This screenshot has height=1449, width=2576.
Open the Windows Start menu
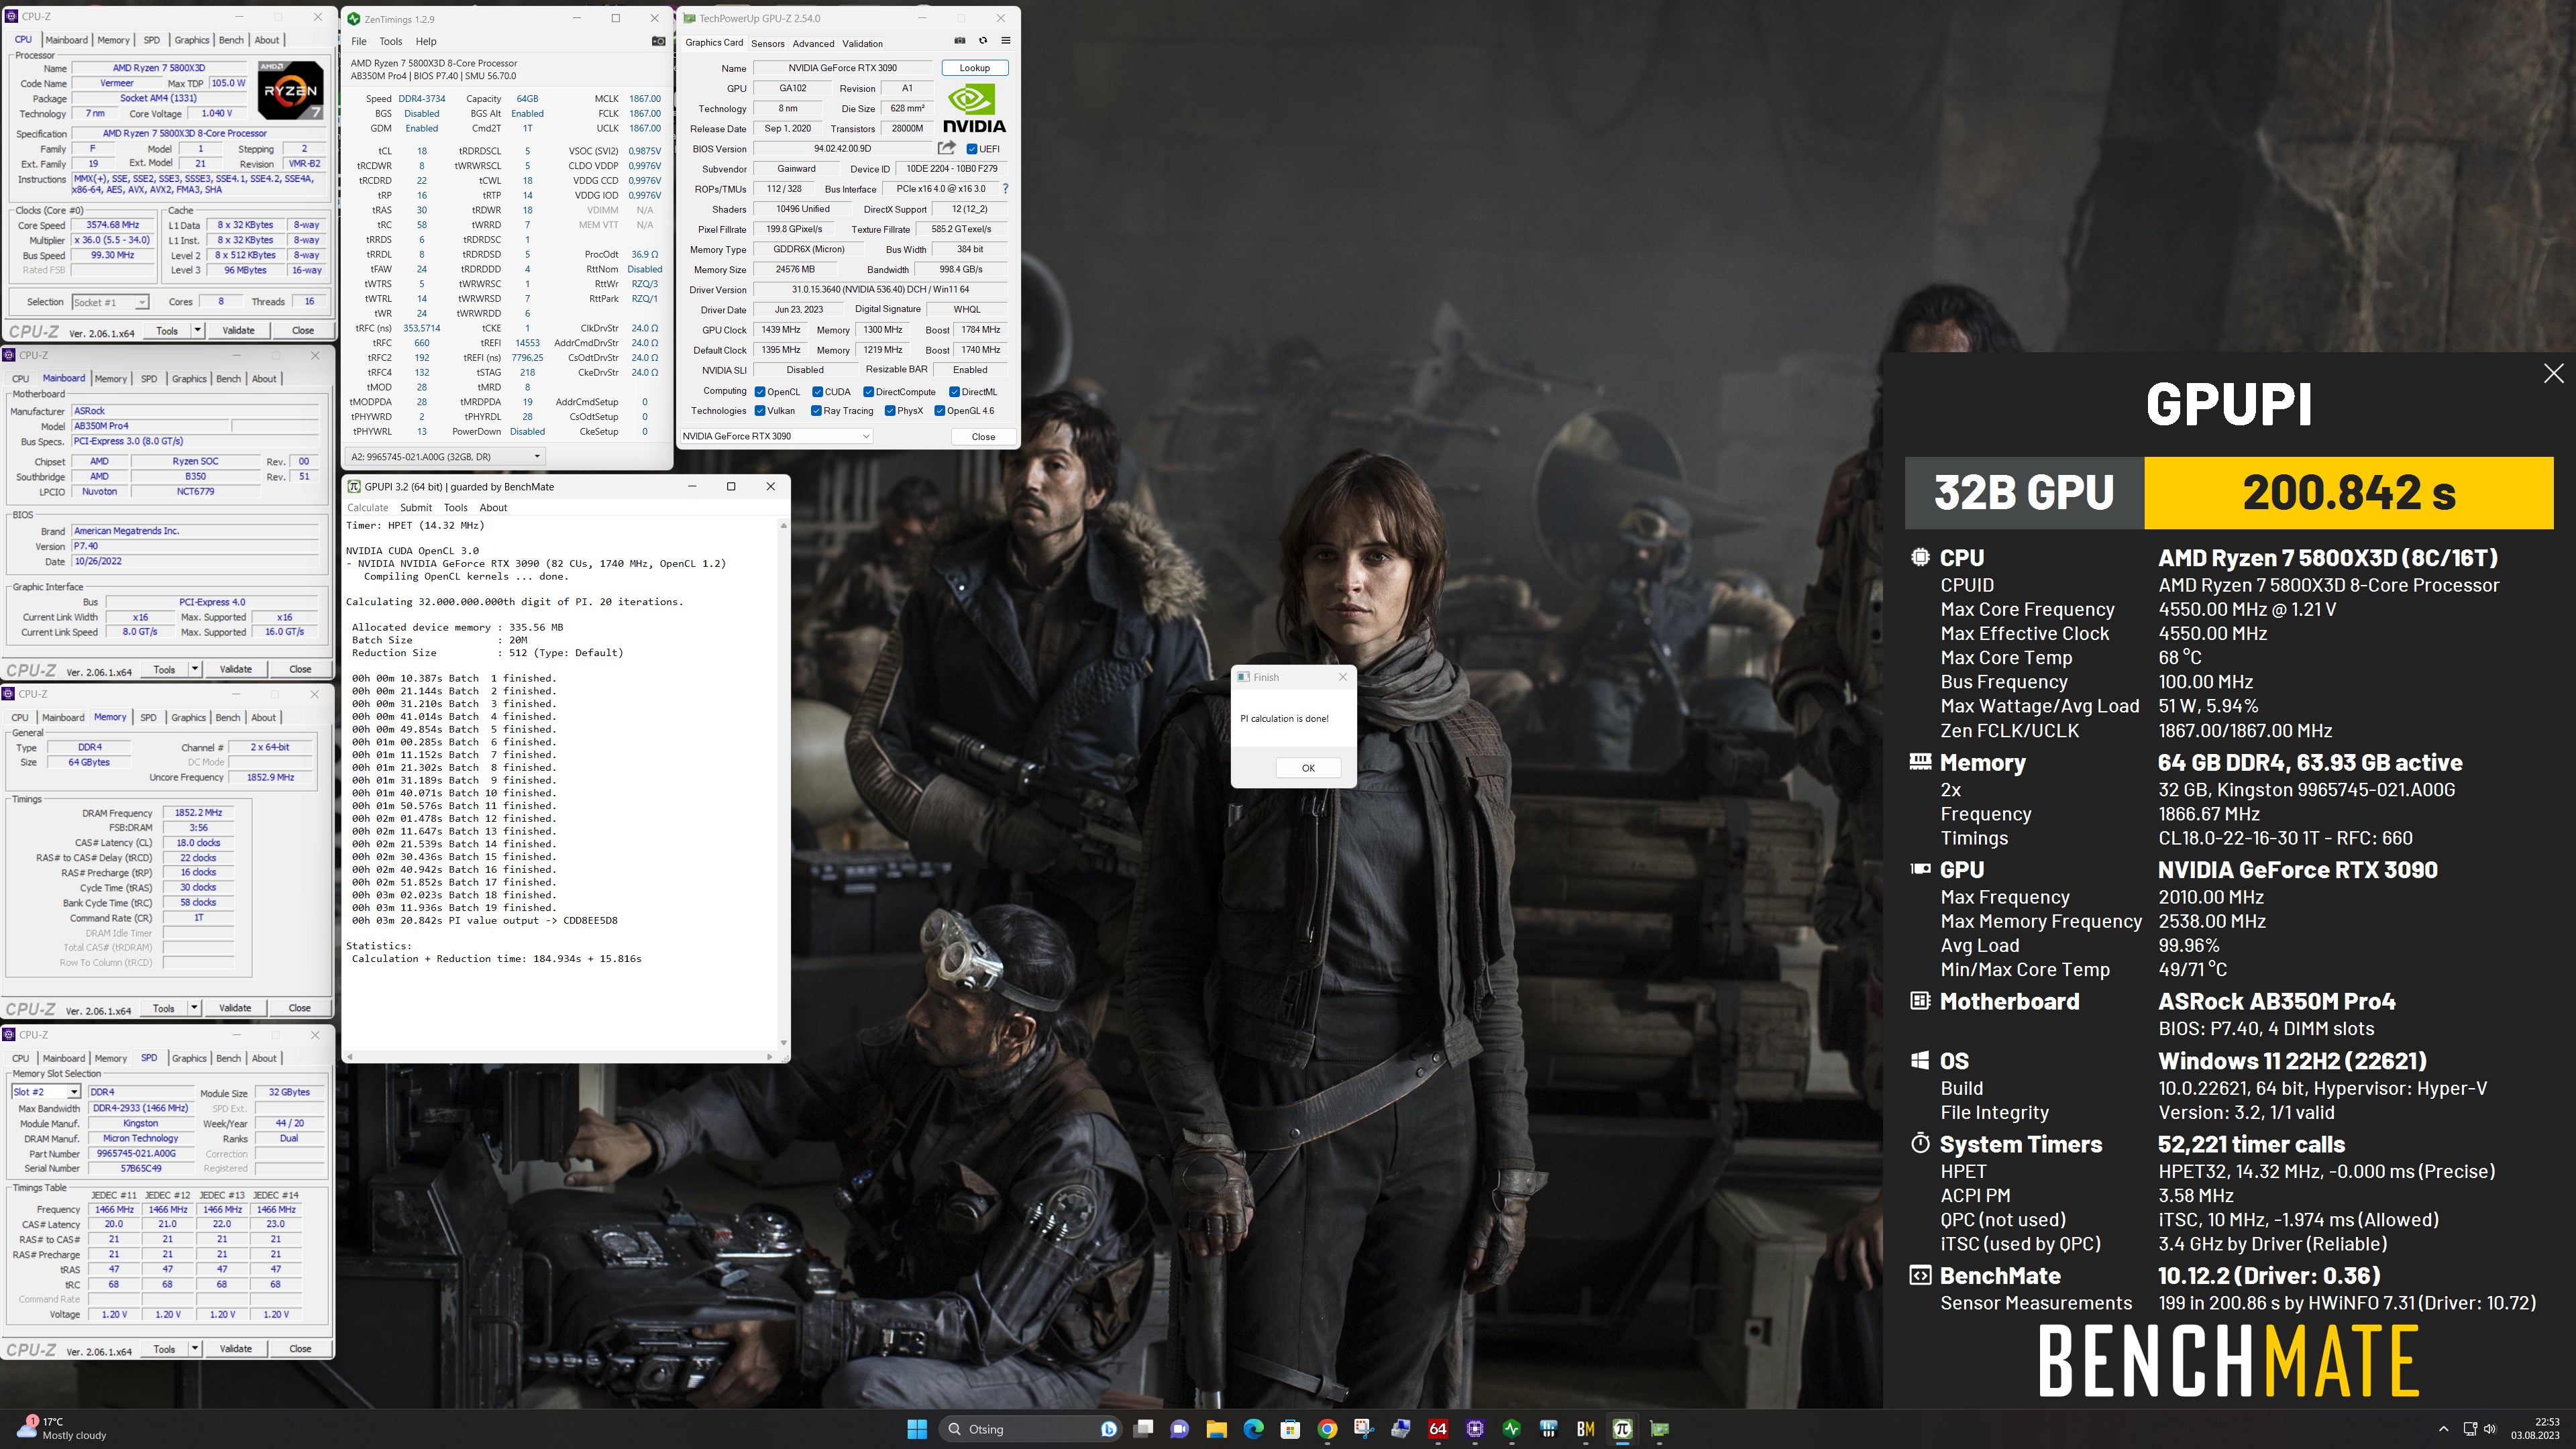(x=916, y=1428)
